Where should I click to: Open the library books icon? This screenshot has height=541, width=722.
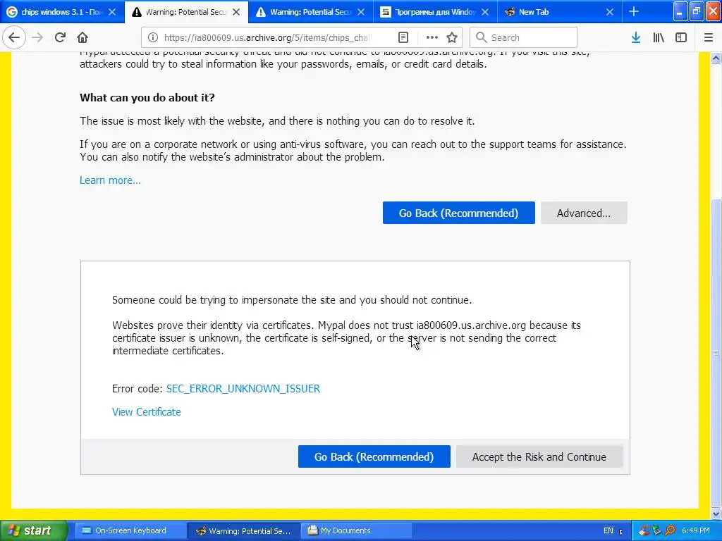pos(659,37)
